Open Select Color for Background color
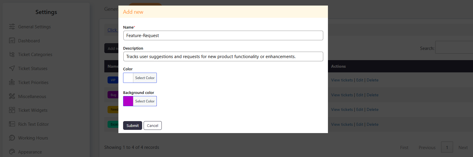 coord(145,101)
